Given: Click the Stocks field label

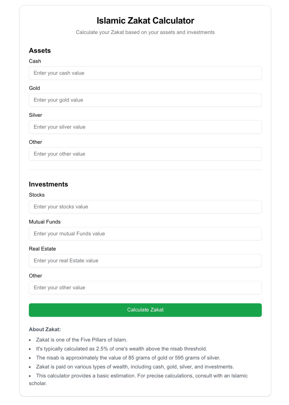Looking at the screenshot, I should (37, 195).
